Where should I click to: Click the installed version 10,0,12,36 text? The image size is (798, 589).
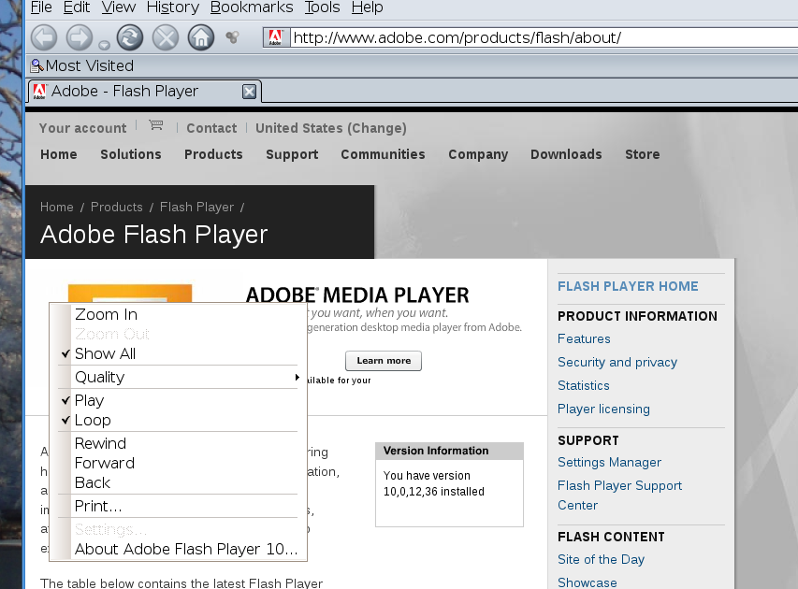(433, 492)
